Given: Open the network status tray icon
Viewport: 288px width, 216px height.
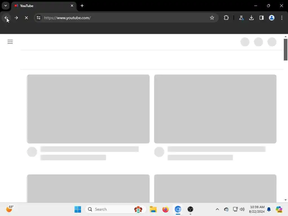Looking at the screenshot, I should (235, 209).
